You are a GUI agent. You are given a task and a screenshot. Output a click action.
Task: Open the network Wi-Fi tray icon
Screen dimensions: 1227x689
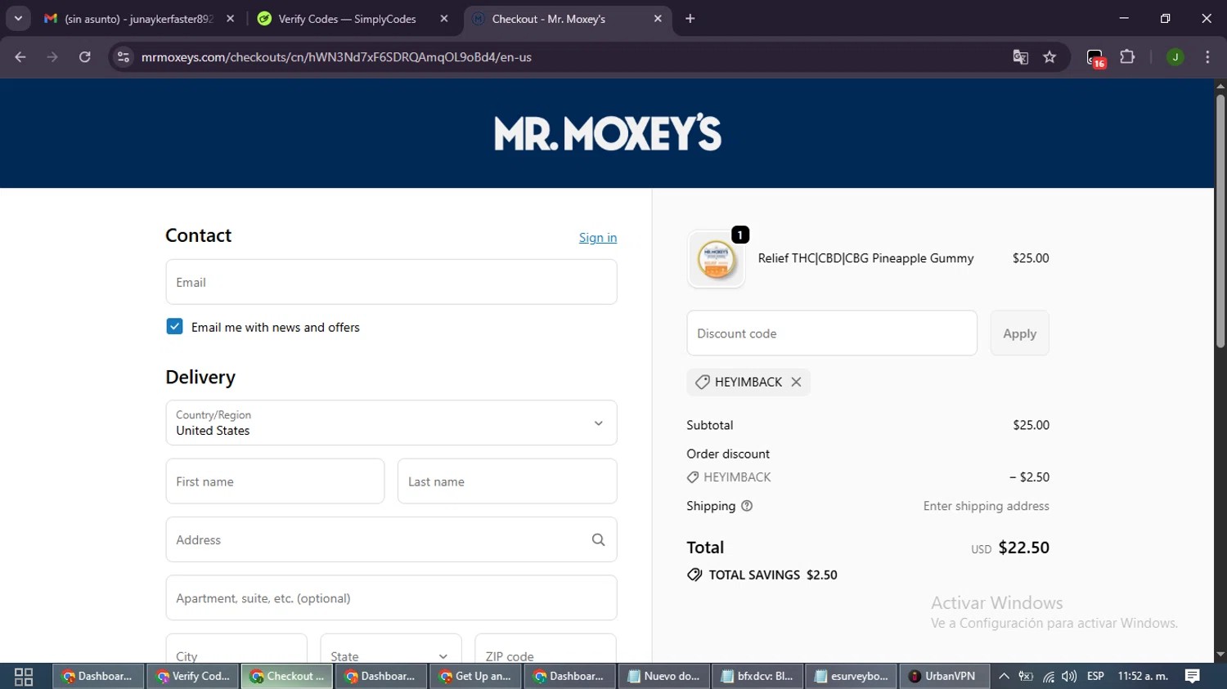click(x=1049, y=676)
